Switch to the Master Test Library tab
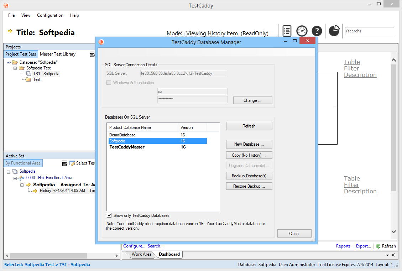The height and width of the screenshot is (271, 402). coord(58,54)
